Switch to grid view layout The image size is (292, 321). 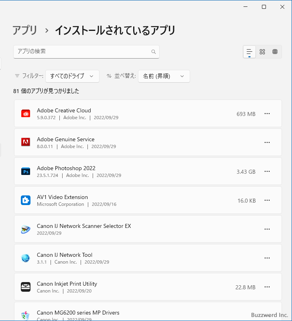262,52
